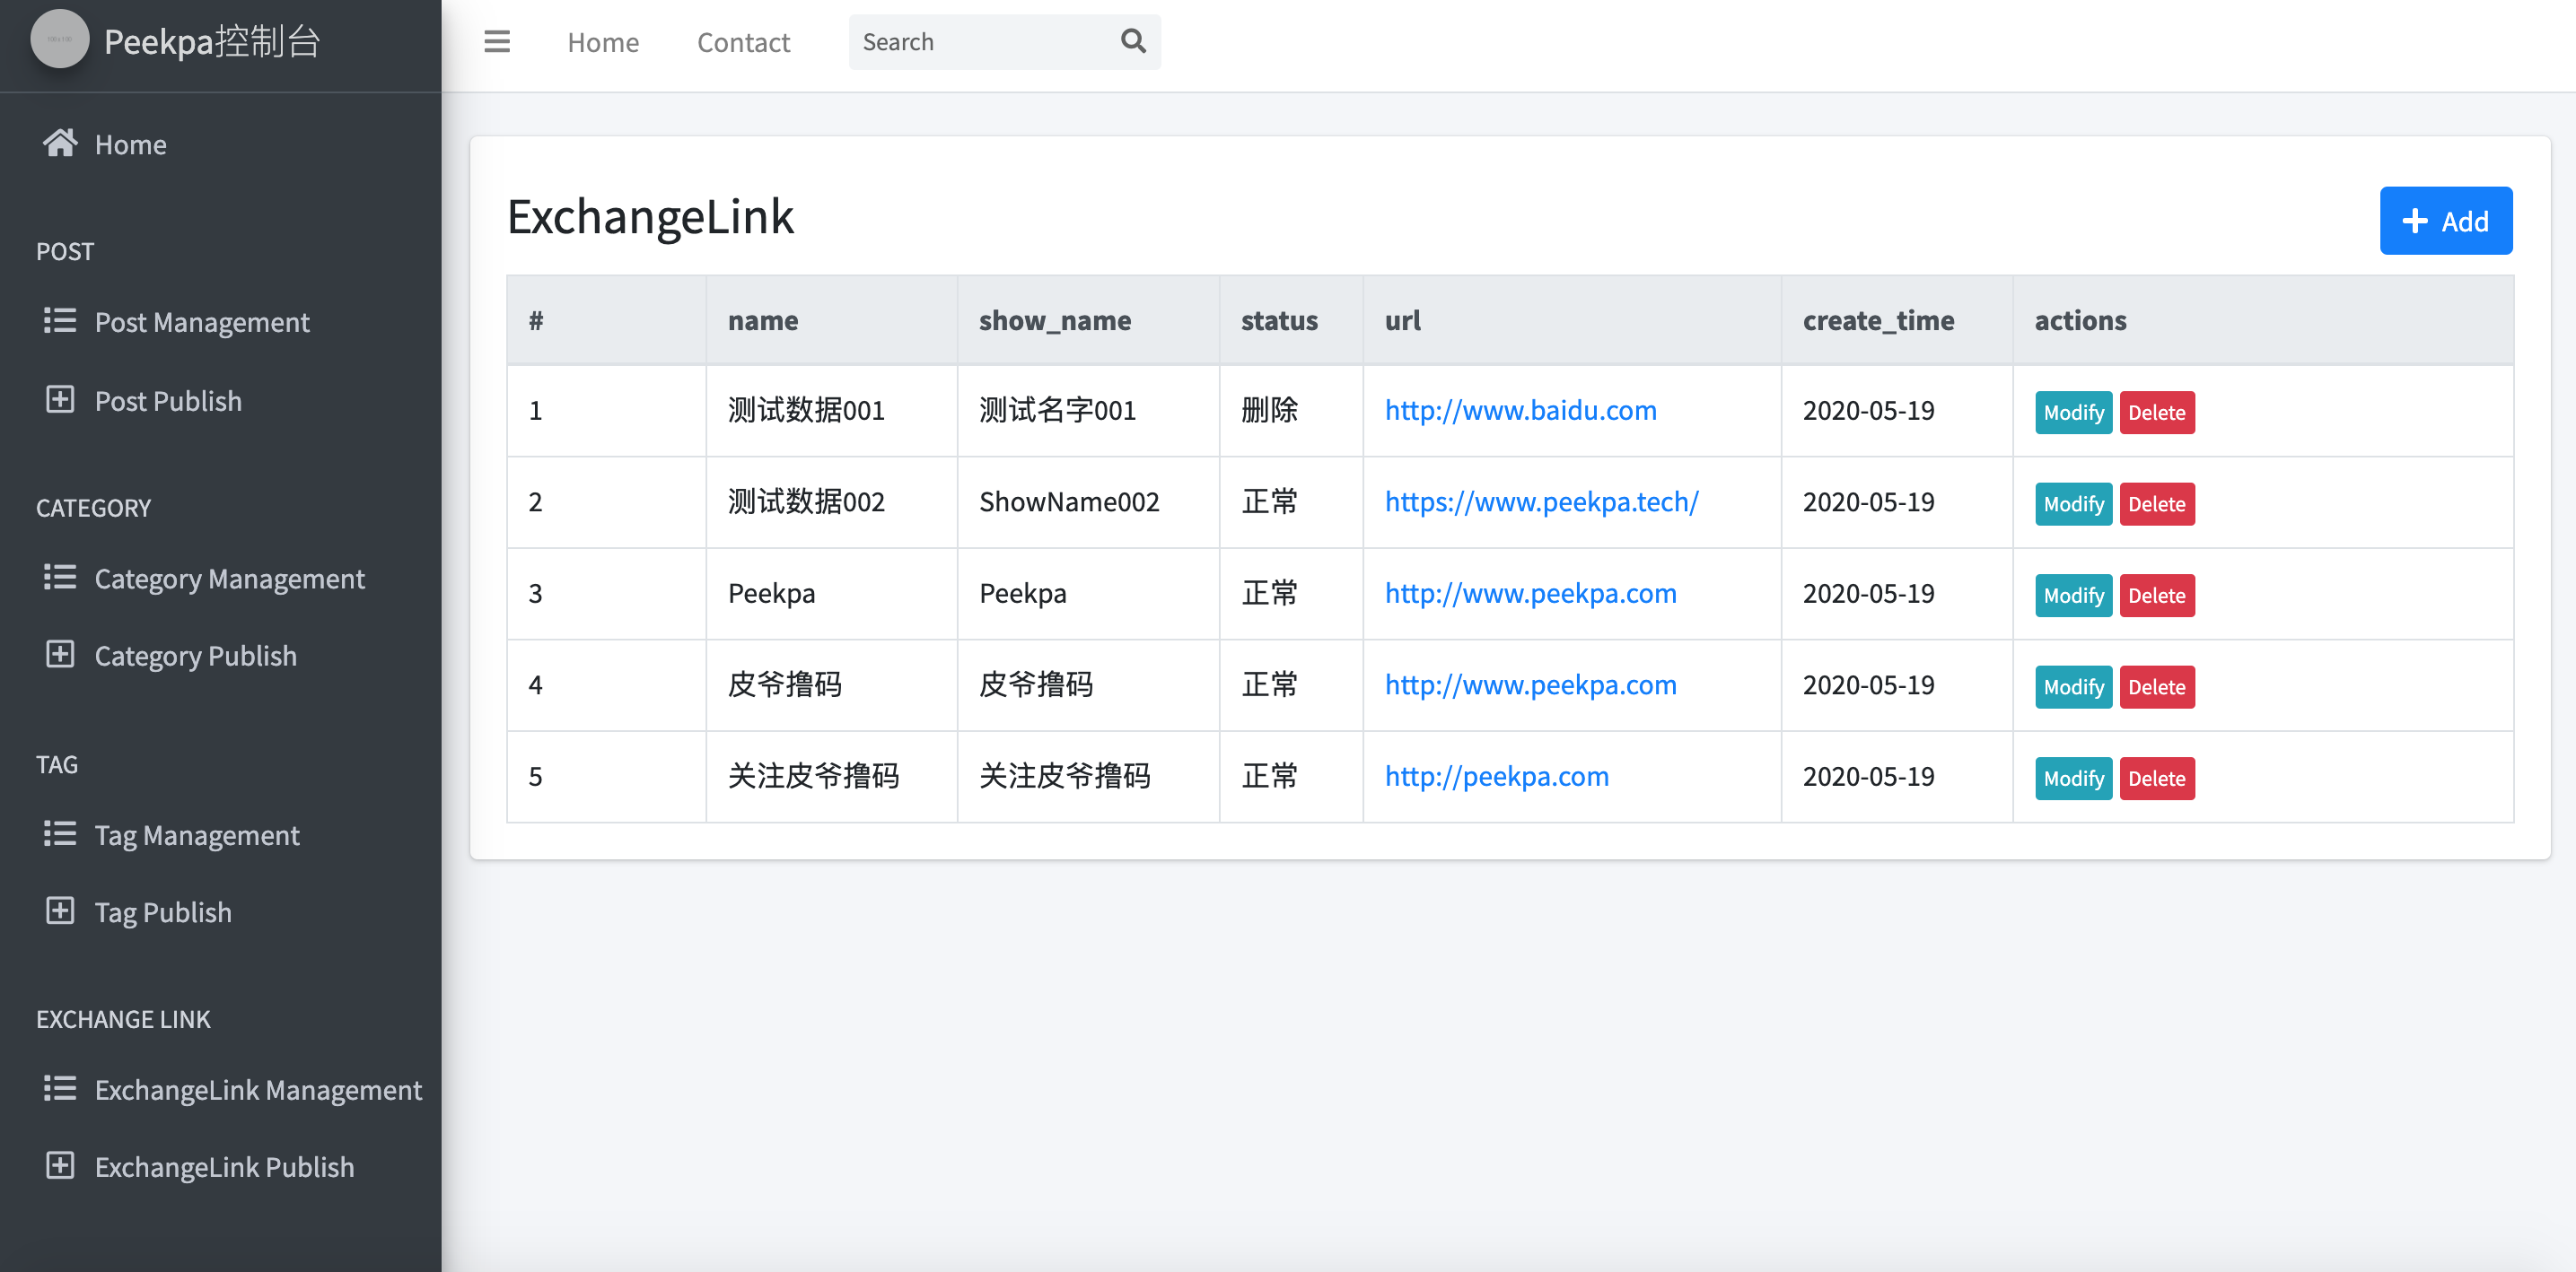This screenshot has height=1272, width=2576.
Task: Click the list icon for Category Management
Action: pyautogui.click(x=60, y=578)
